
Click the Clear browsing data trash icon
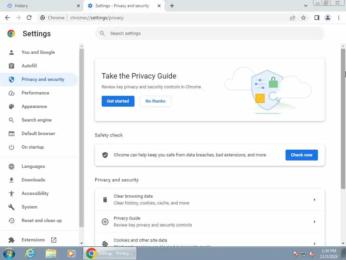pyautogui.click(x=105, y=200)
